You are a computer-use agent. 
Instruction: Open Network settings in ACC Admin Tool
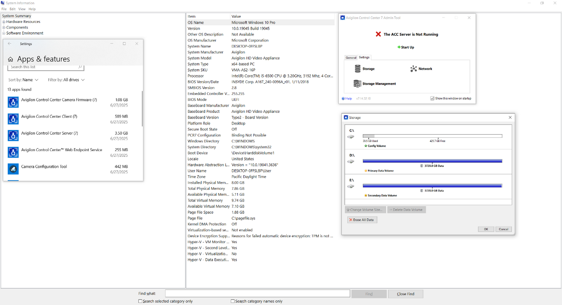click(421, 69)
